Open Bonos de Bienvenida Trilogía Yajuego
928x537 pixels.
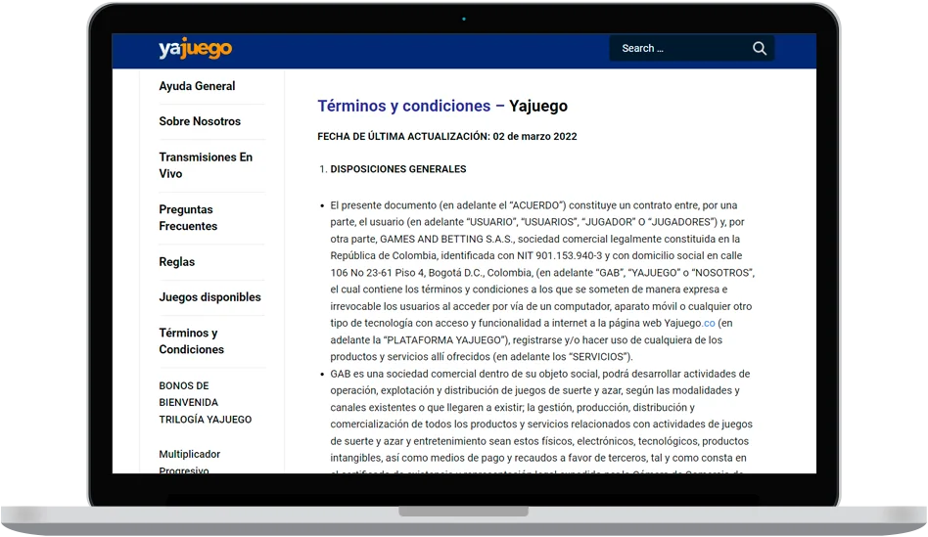click(205, 402)
